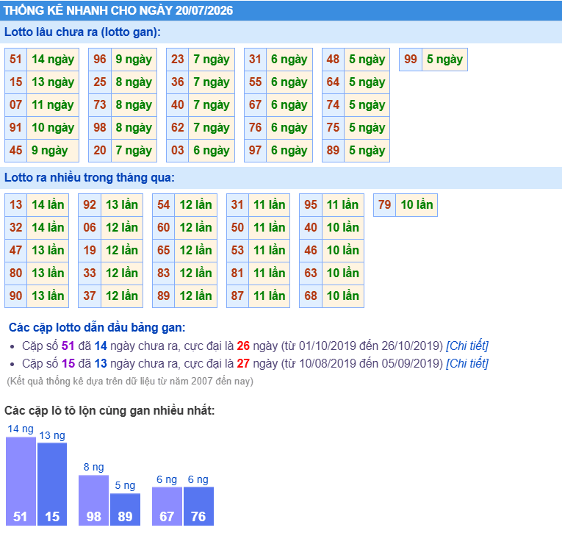
Task: Click number 92 in frequent lotto table
Action: coord(90,205)
